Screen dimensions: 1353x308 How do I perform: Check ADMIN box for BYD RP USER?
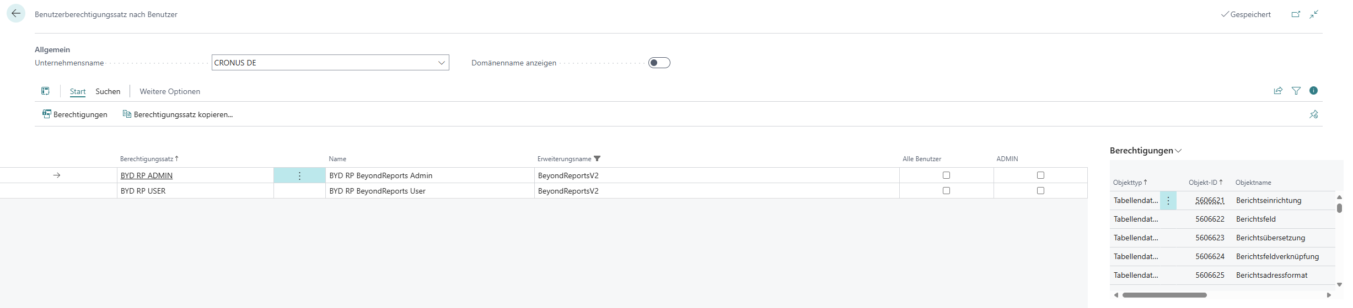pos(1040,191)
